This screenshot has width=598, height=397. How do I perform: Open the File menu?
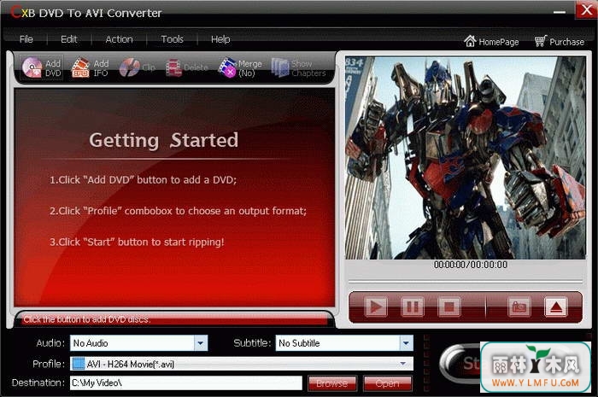[26, 39]
